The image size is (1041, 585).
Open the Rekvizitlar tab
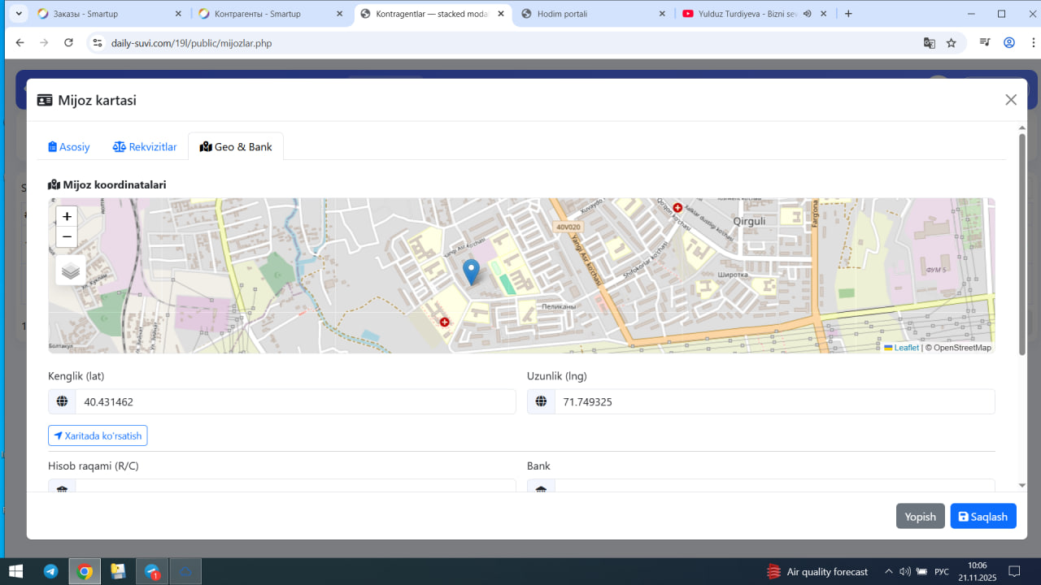[145, 147]
